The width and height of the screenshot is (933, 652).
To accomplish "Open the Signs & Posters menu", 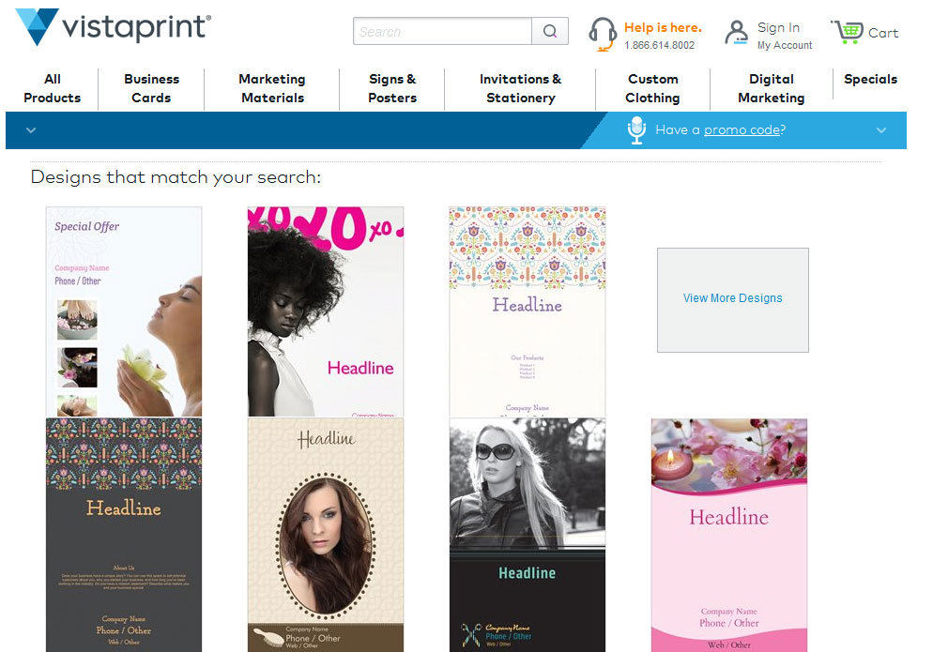I will tap(392, 88).
